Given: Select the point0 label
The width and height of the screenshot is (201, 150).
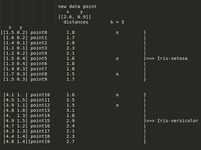Looking at the screenshot, I should 39,32.
